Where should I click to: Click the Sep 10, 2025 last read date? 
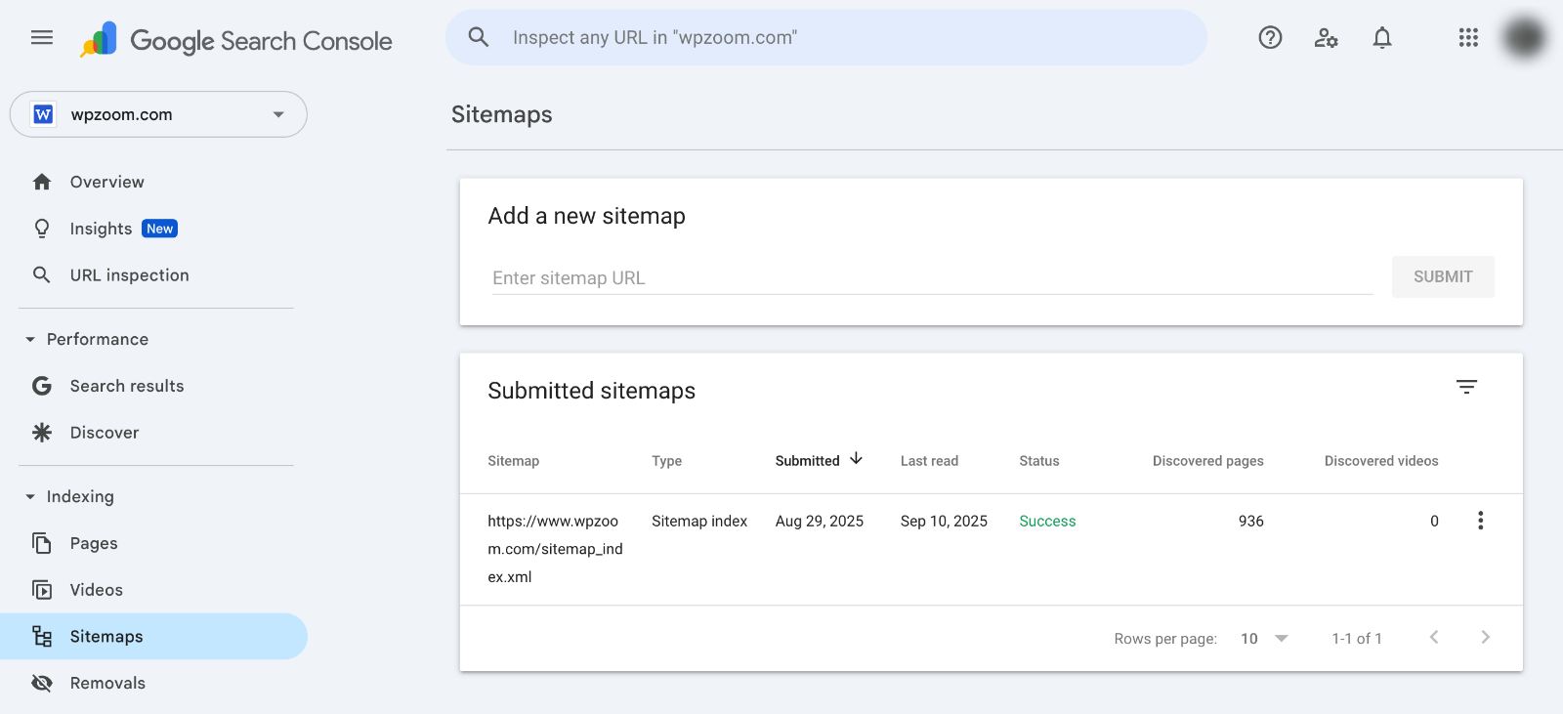tap(944, 522)
